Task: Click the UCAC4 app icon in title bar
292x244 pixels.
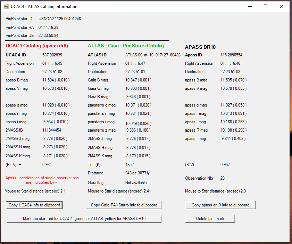Action: tap(6, 7)
